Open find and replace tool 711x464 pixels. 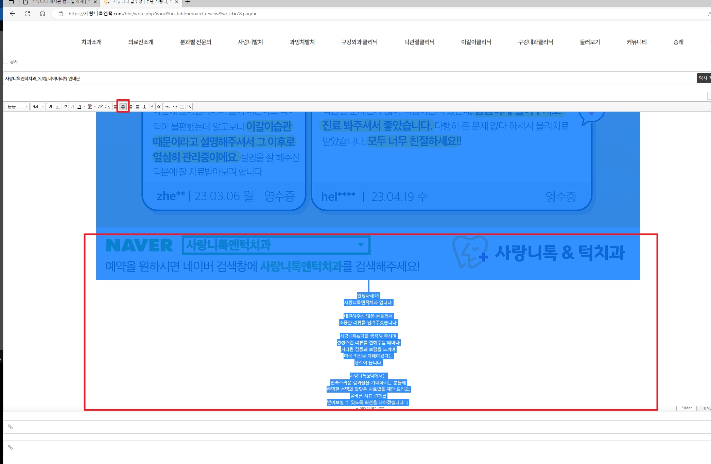[x=189, y=106]
